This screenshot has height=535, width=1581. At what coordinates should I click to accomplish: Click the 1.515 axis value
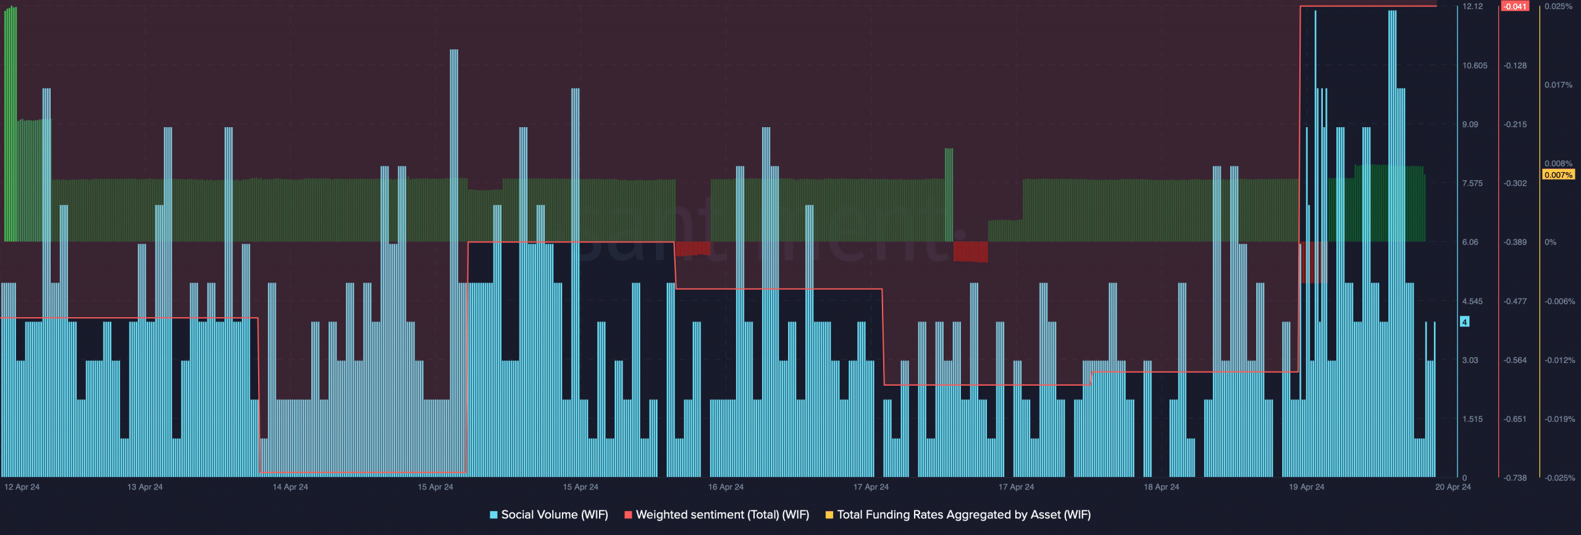click(x=1472, y=419)
